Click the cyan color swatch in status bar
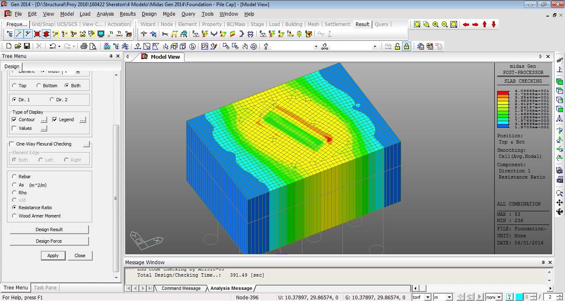 tap(519, 297)
